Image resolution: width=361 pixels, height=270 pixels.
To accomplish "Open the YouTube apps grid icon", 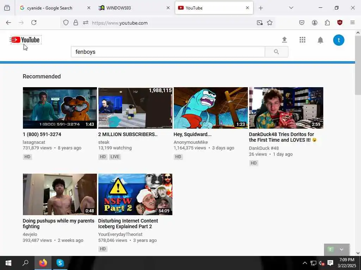I will [x=302, y=40].
